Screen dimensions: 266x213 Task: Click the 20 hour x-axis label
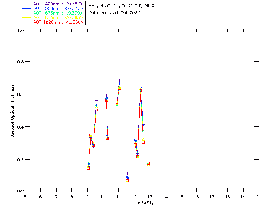tap(259, 197)
